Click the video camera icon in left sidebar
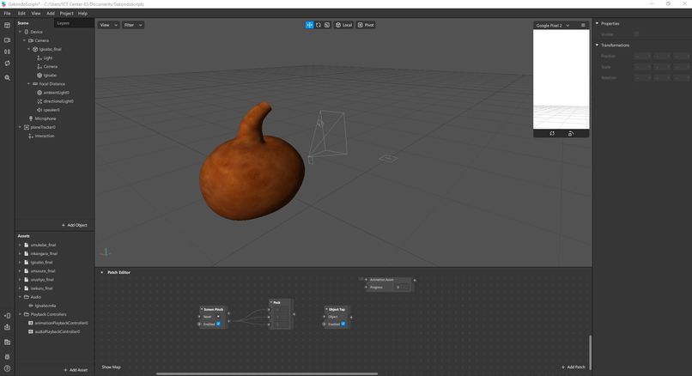The image size is (692, 376). click(x=7, y=40)
